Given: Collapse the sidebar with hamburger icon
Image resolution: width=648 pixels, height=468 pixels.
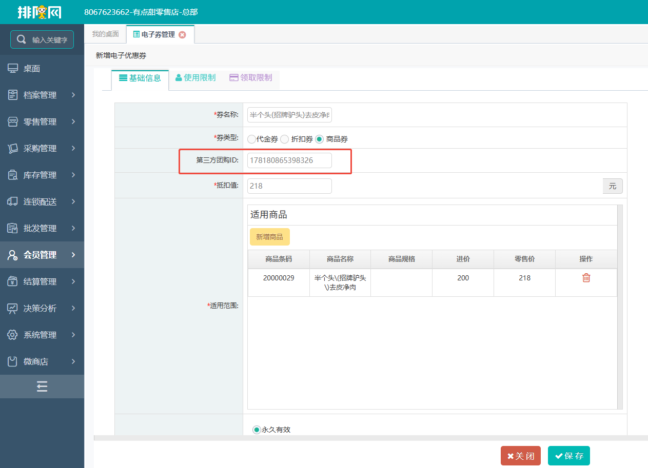Looking at the screenshot, I should pyautogui.click(x=42, y=386).
